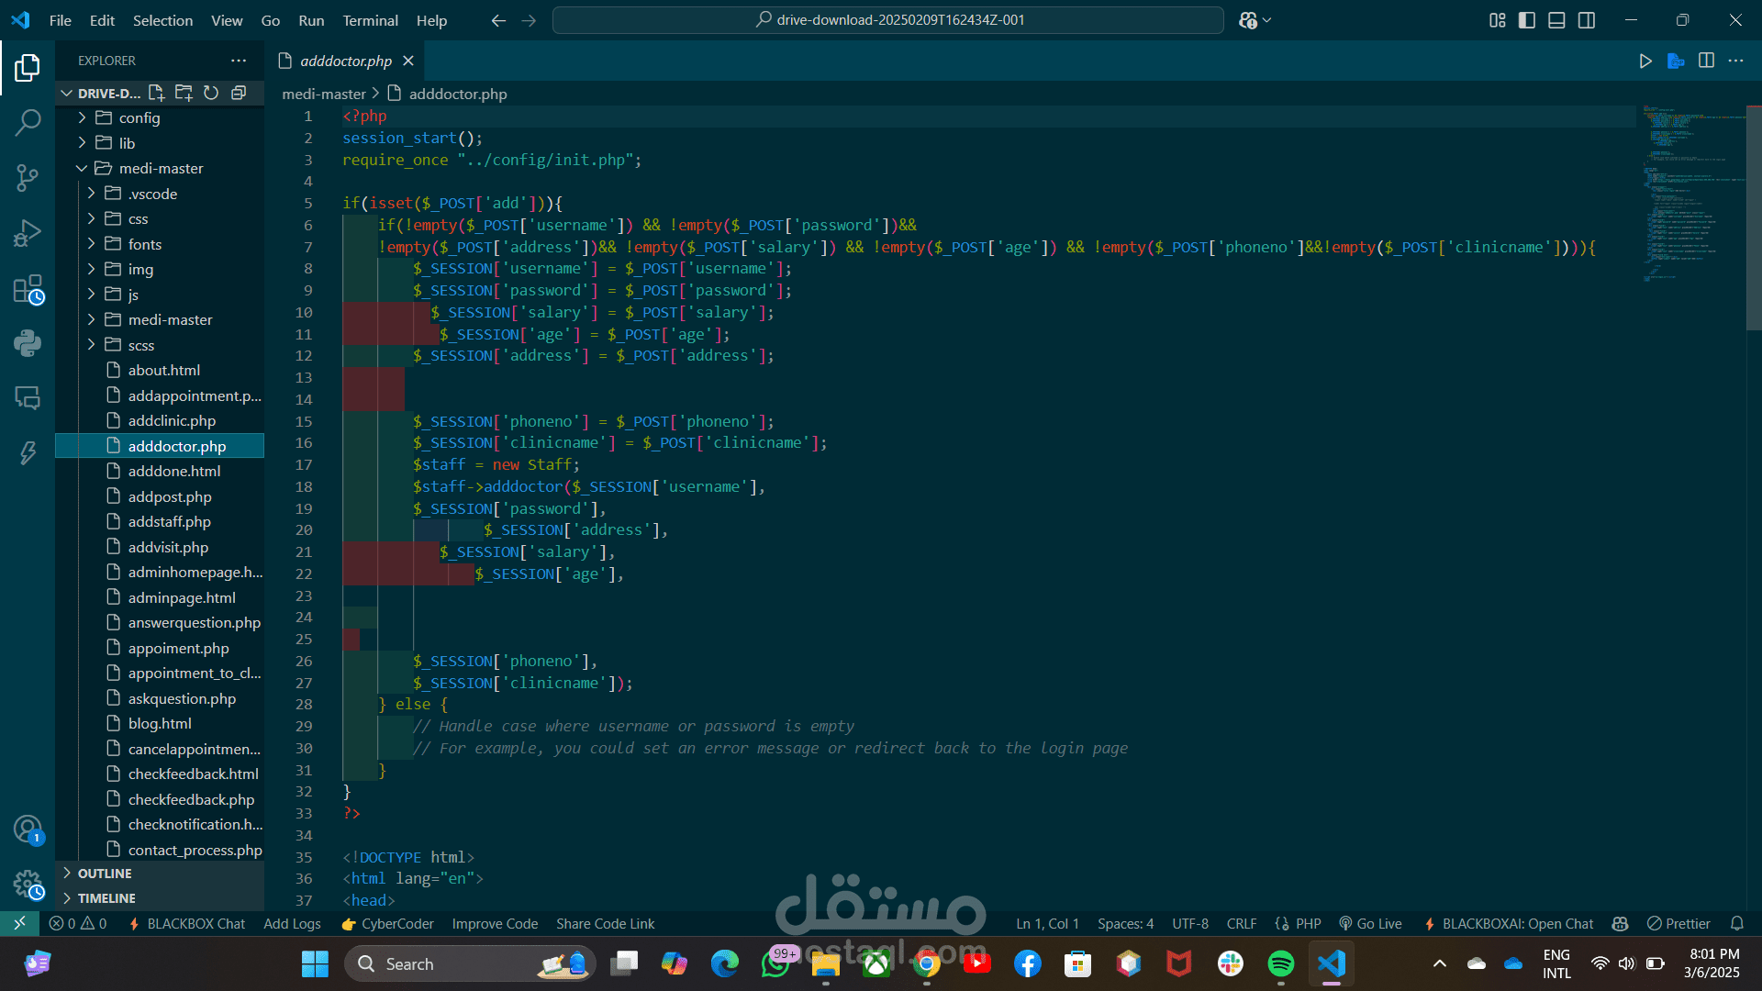Click the New File icon in Explorer
Viewport: 1762px width, 991px height.
(156, 93)
